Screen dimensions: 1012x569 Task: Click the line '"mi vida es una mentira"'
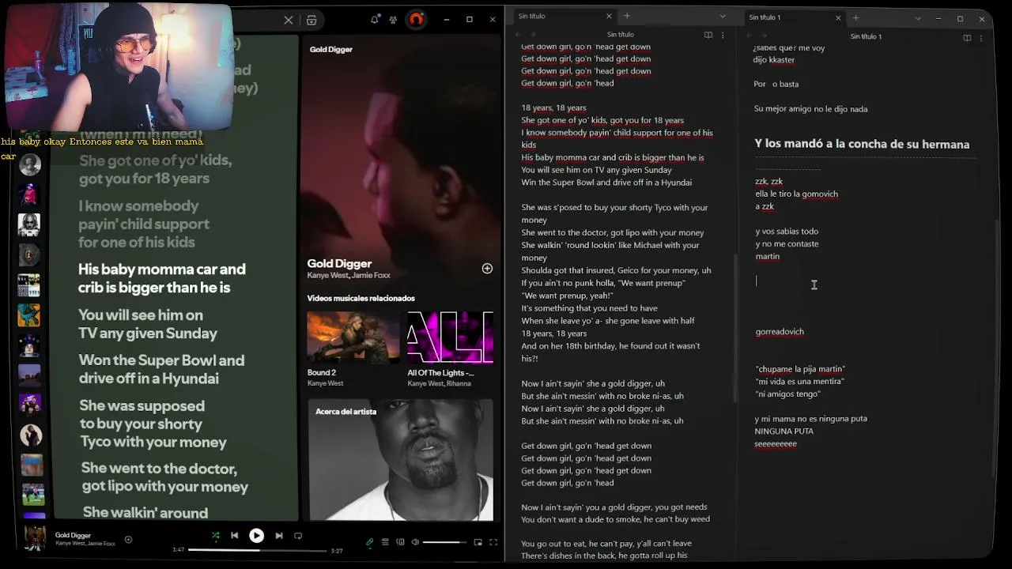[799, 382]
